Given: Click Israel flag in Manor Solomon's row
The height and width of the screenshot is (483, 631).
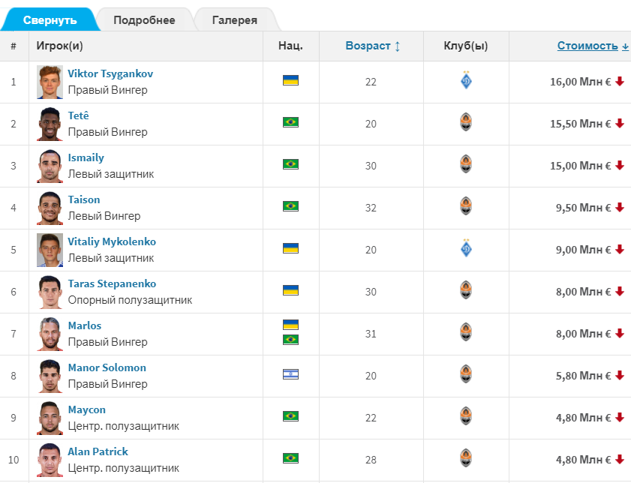Looking at the screenshot, I should pyautogui.click(x=290, y=374).
